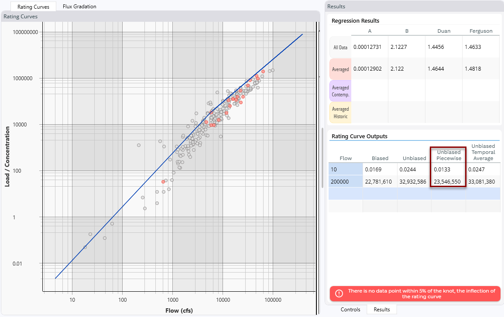Click the Biased value 22,781,610
504x317 pixels.
point(379,181)
